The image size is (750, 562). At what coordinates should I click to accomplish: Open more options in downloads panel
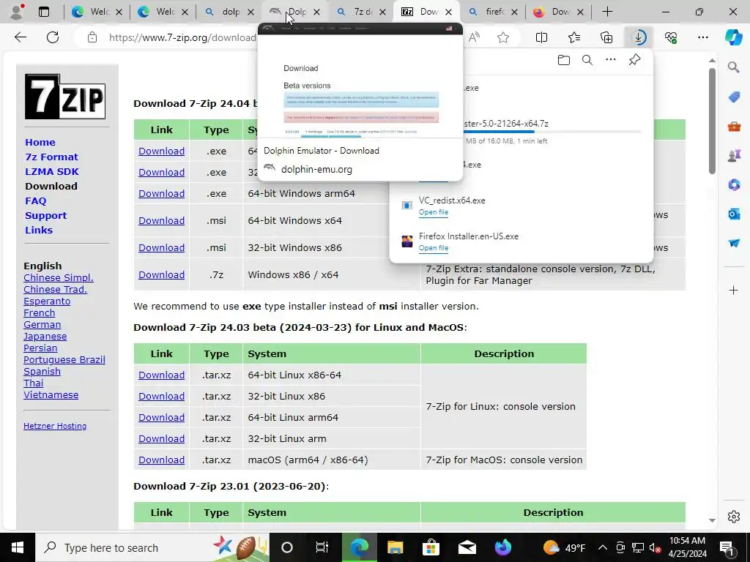[611, 60]
